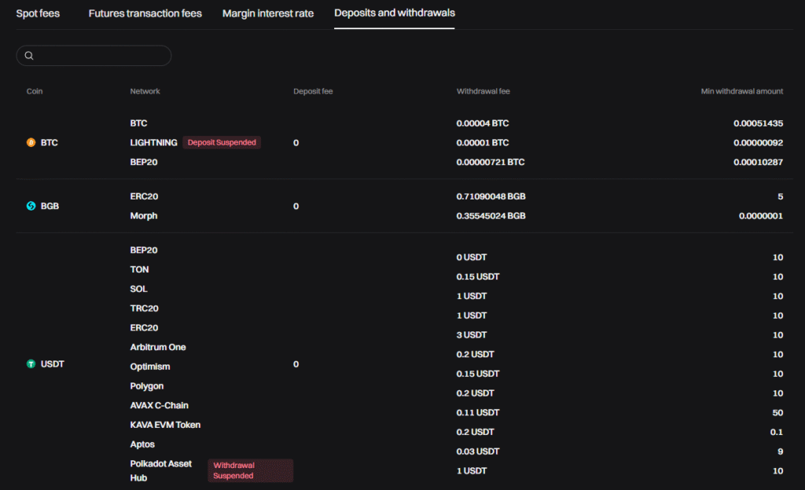
Task: Open the Futures transaction fees tab
Action: click(x=145, y=13)
